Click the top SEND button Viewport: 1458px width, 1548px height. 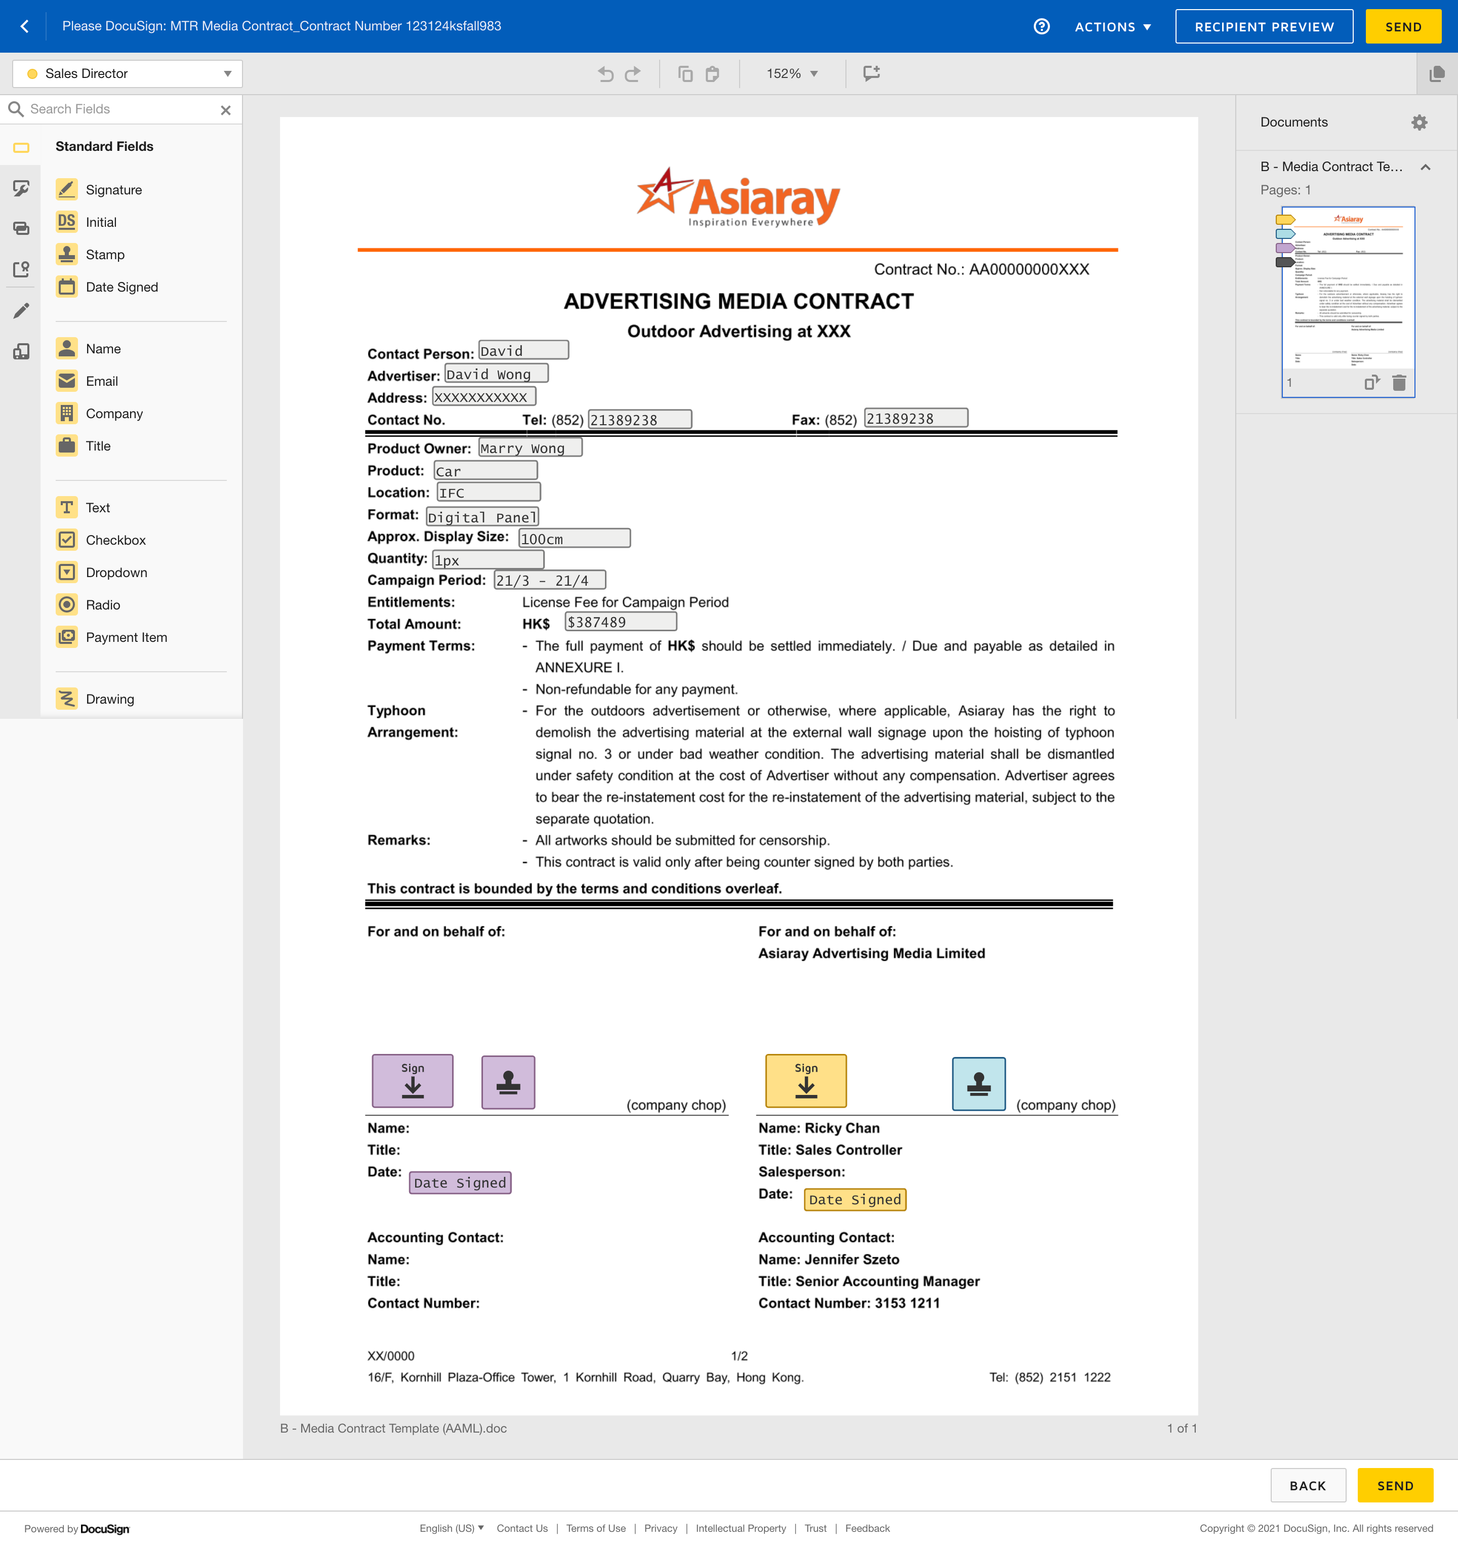coord(1403,27)
